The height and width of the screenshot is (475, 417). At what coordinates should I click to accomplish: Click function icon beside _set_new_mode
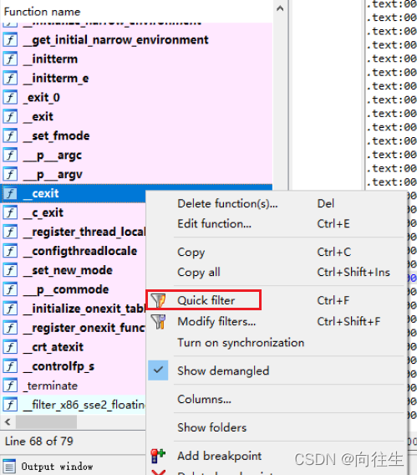click(10, 270)
